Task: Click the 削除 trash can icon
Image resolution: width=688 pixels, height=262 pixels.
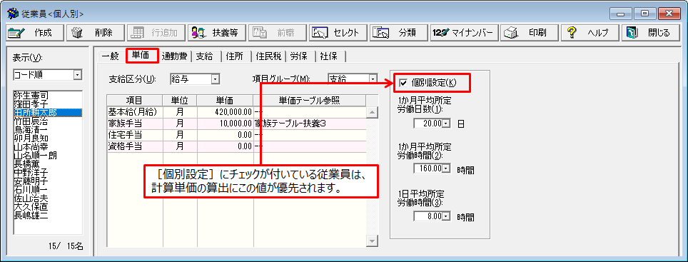Action: [77, 32]
